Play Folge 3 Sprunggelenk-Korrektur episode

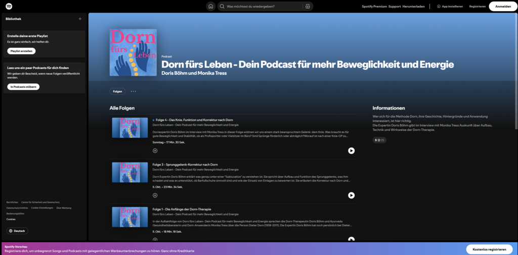351,195
